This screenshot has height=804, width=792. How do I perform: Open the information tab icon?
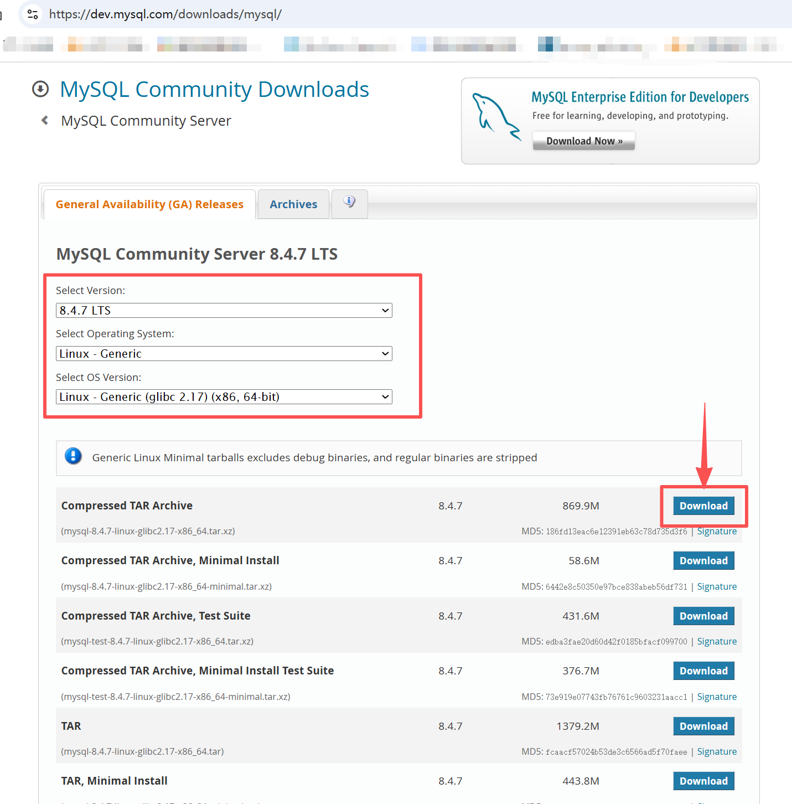coord(349,202)
